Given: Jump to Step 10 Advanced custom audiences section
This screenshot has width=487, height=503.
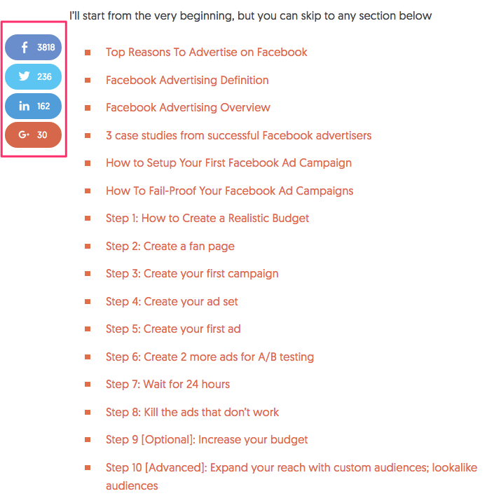Looking at the screenshot, I should (291, 476).
